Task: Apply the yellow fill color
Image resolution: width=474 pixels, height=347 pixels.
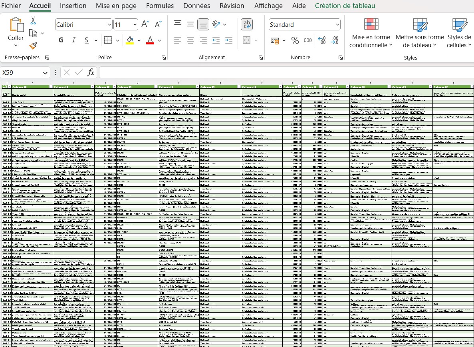Action: (x=129, y=40)
